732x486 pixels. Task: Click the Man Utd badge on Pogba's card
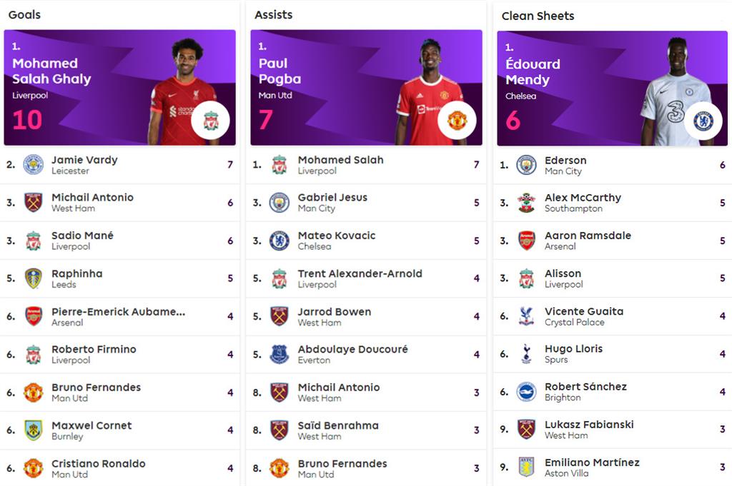[457, 121]
